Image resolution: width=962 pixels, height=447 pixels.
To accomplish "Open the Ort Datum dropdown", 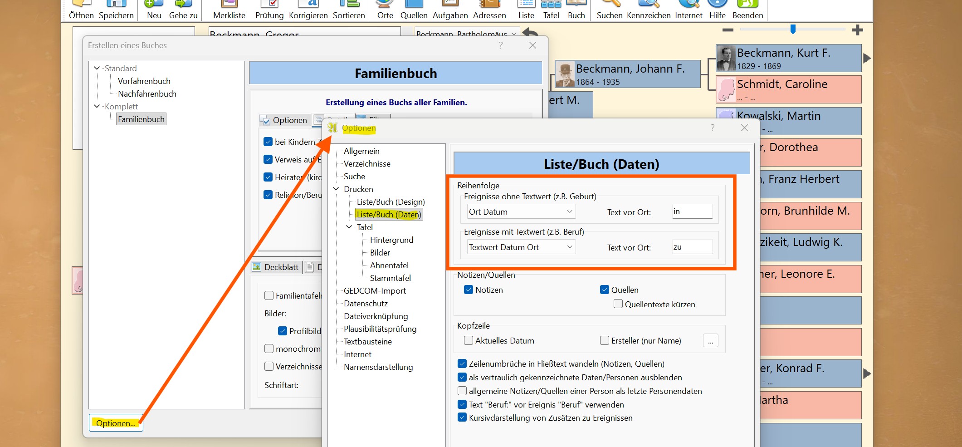I will pos(521,212).
